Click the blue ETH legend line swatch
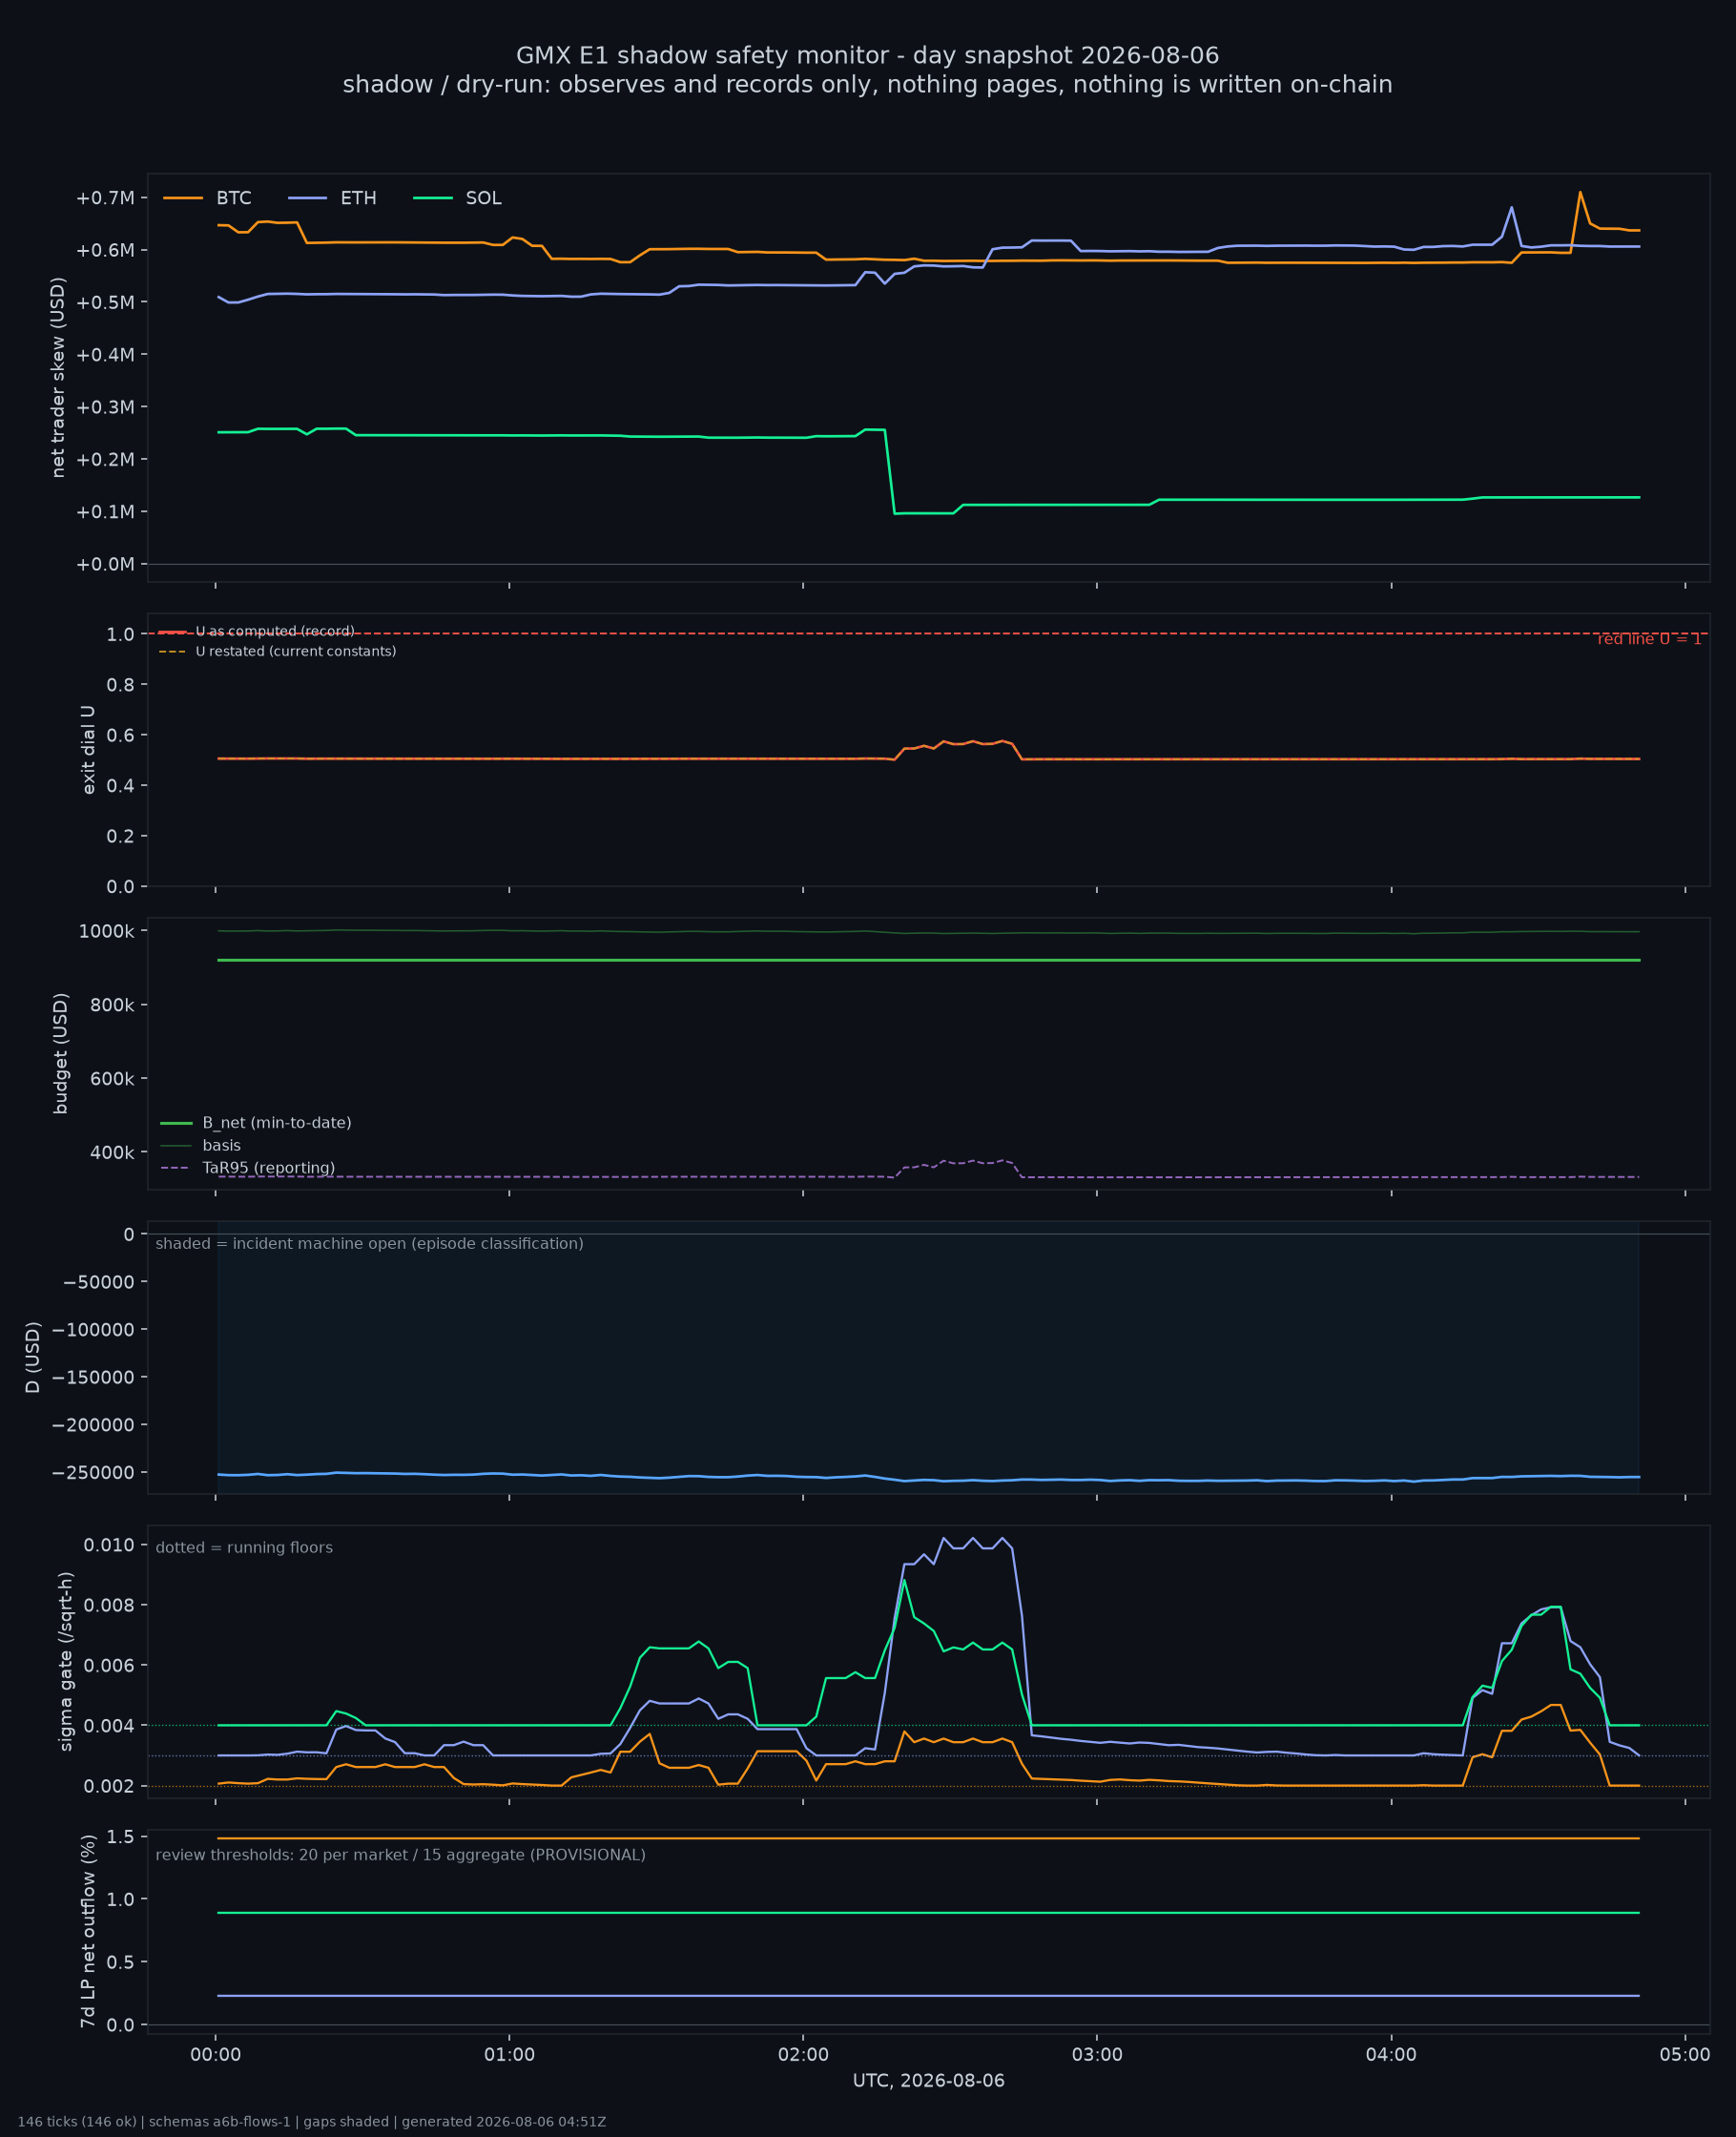Viewport: 1736px width, 2137px height. click(x=308, y=198)
